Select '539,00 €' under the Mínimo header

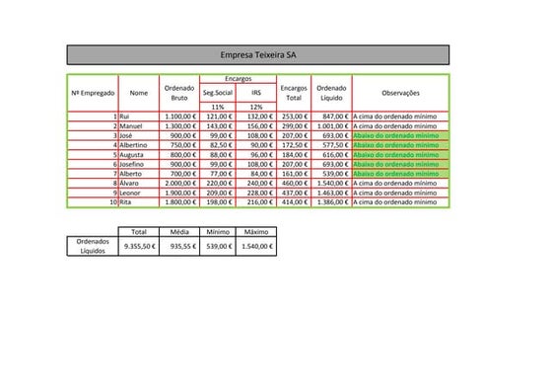tap(218, 246)
